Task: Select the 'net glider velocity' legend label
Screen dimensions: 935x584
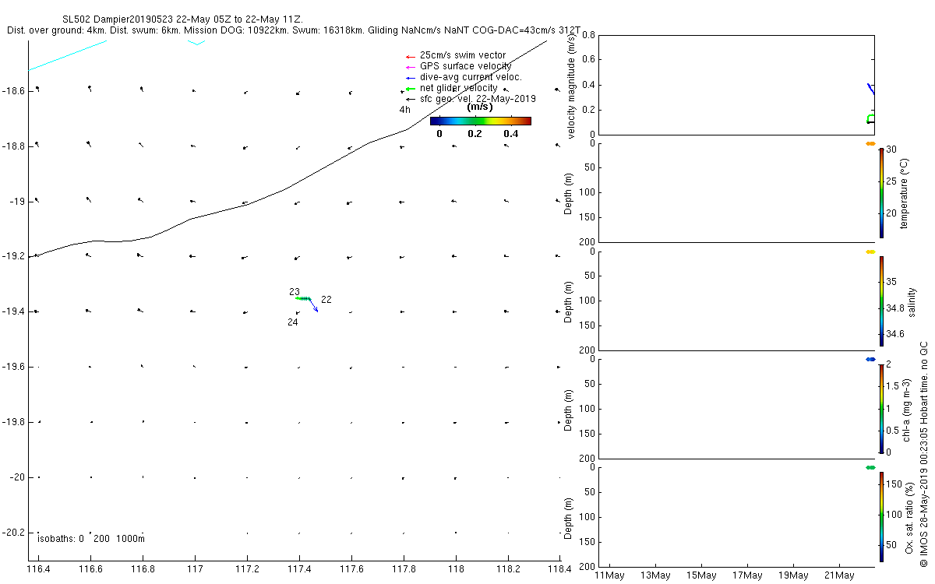Action: (x=458, y=88)
